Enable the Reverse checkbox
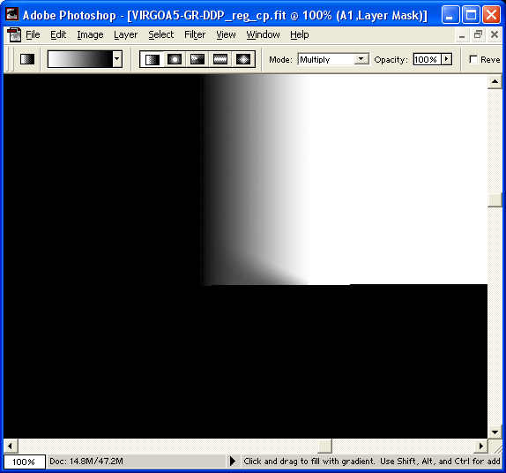 [473, 59]
